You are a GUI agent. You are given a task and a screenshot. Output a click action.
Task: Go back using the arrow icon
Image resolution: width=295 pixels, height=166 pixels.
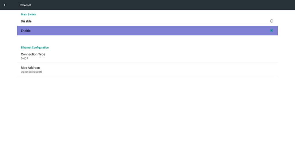pos(5,5)
